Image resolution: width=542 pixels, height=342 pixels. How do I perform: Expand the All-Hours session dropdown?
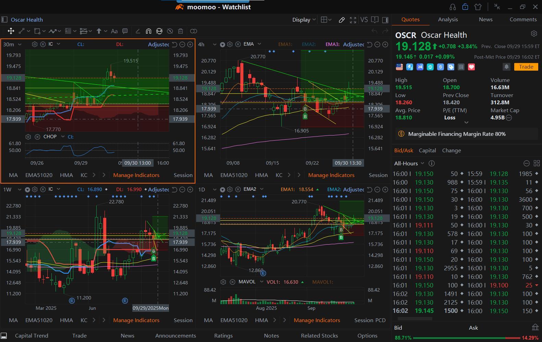(409, 164)
